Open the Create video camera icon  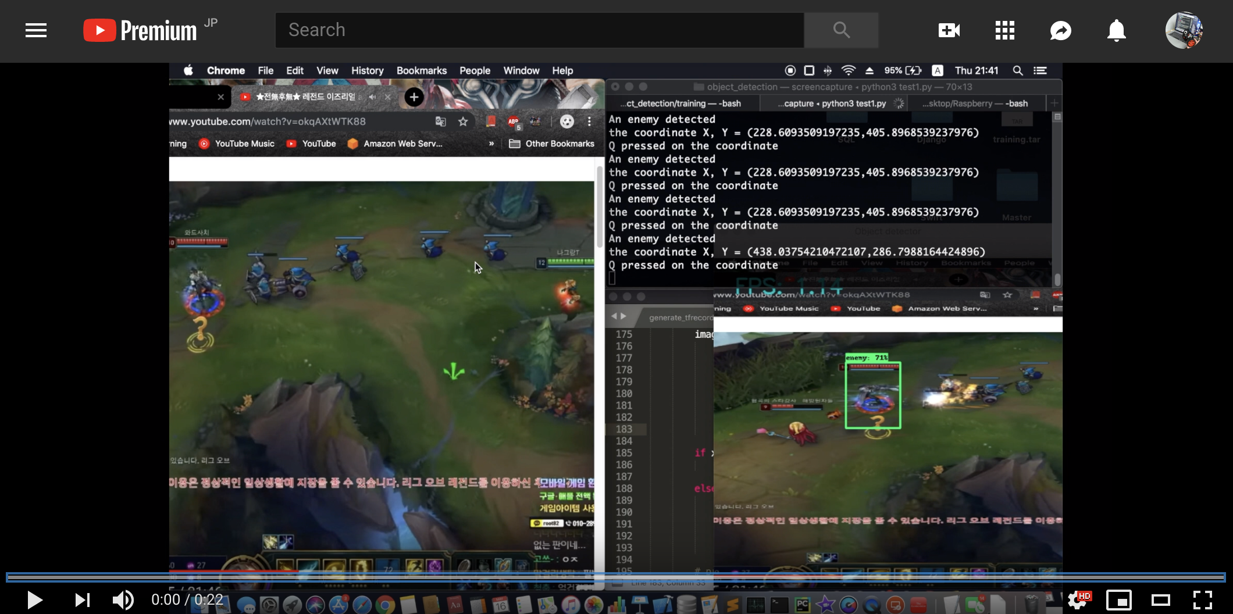949,30
